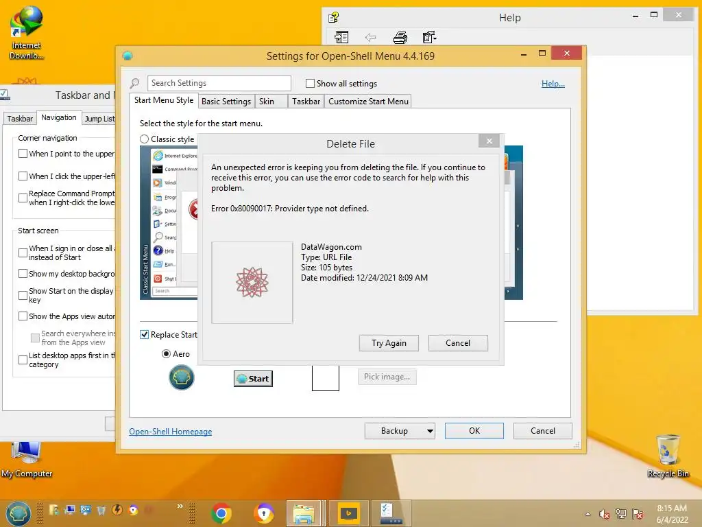702x527 pixels.
Task: Open the Help... link
Action: (x=553, y=83)
